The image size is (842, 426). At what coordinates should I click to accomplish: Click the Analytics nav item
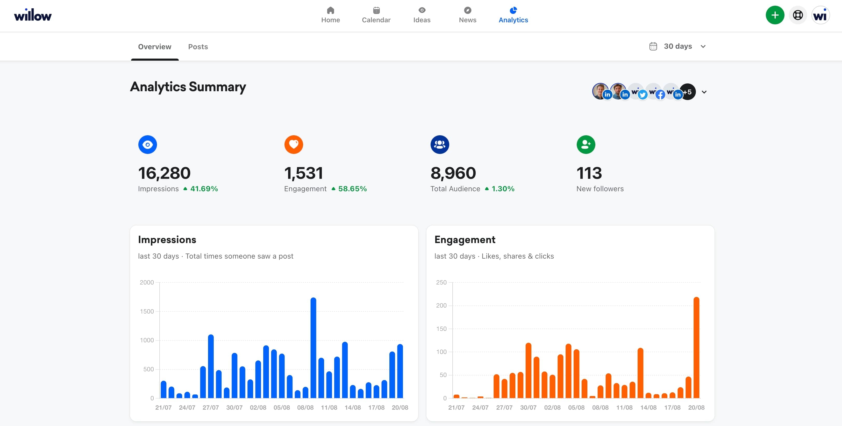click(513, 15)
